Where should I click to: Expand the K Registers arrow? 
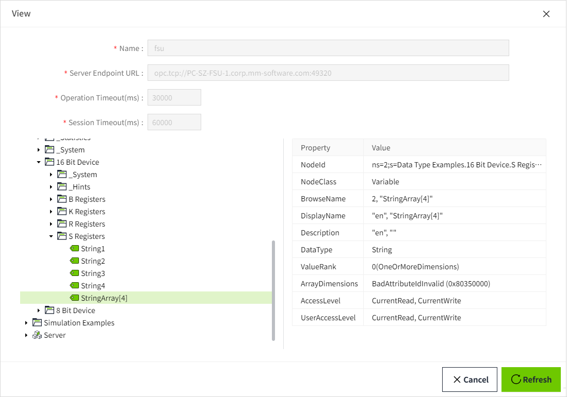click(x=51, y=212)
